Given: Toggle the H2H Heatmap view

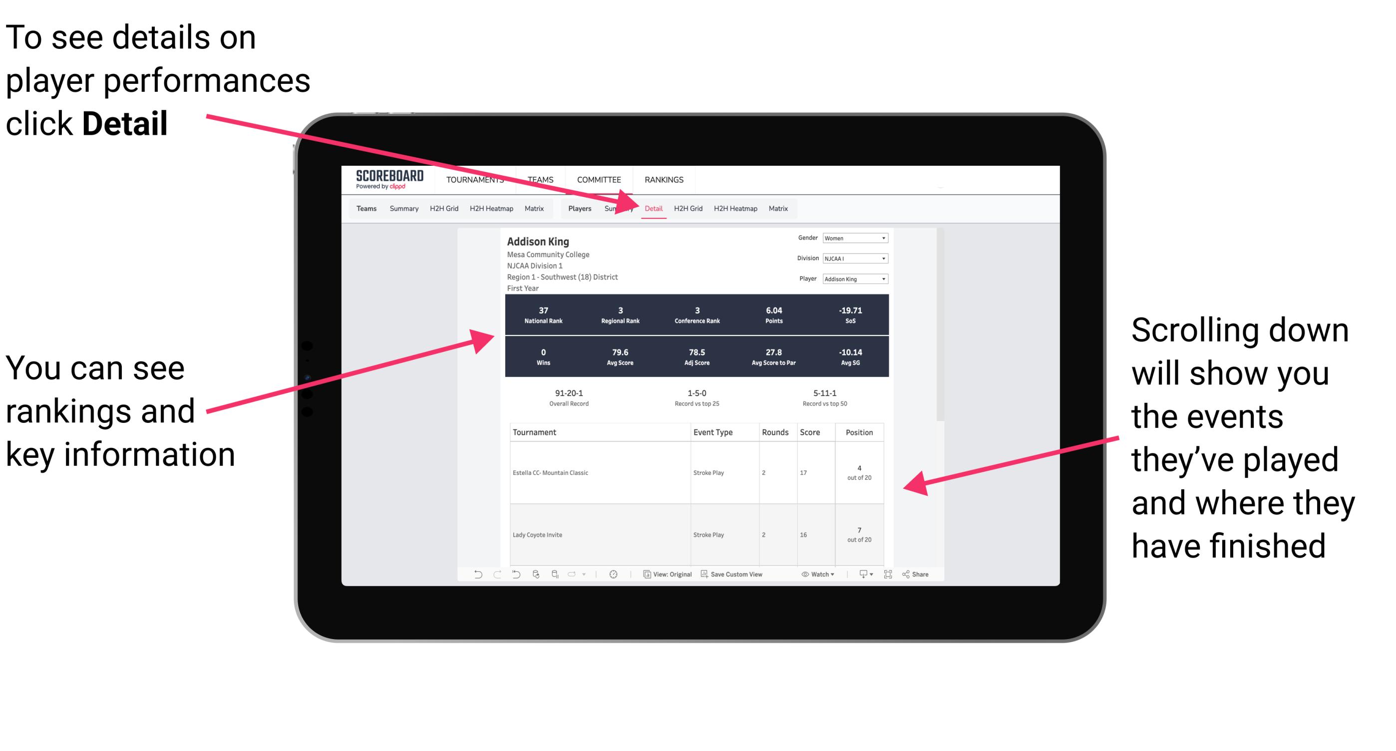Looking at the screenshot, I should point(735,207).
